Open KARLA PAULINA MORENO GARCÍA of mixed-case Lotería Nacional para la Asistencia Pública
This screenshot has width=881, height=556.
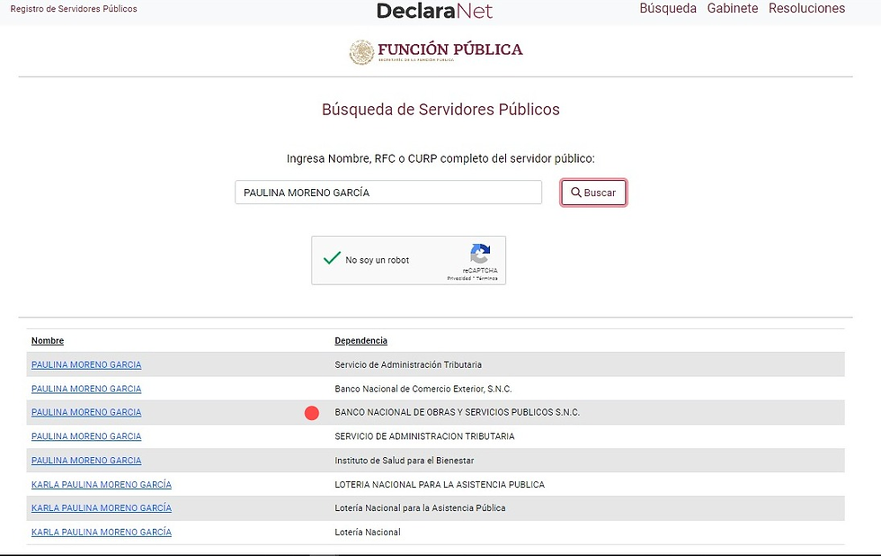[x=102, y=507]
